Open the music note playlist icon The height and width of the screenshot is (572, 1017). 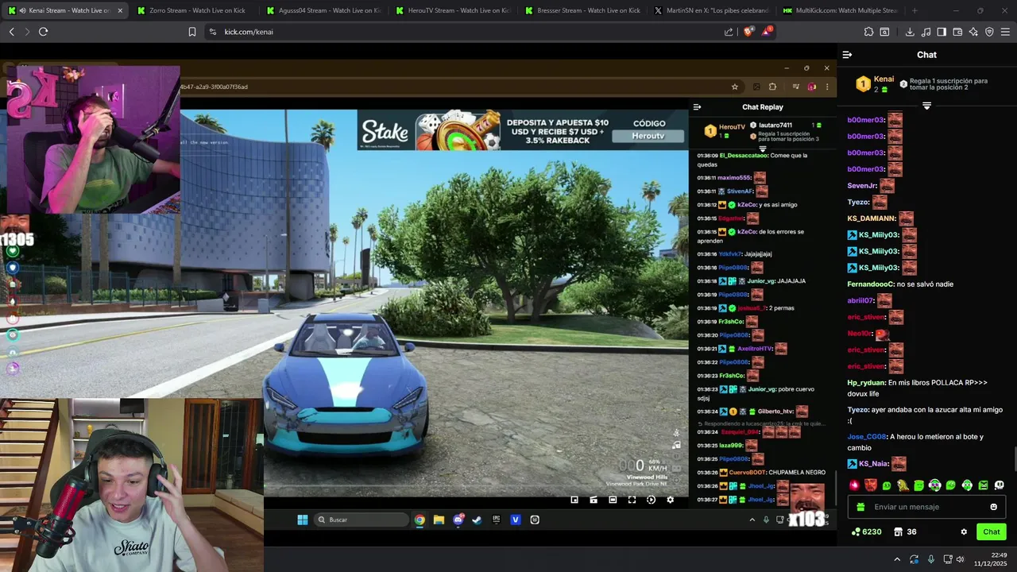[926, 32]
